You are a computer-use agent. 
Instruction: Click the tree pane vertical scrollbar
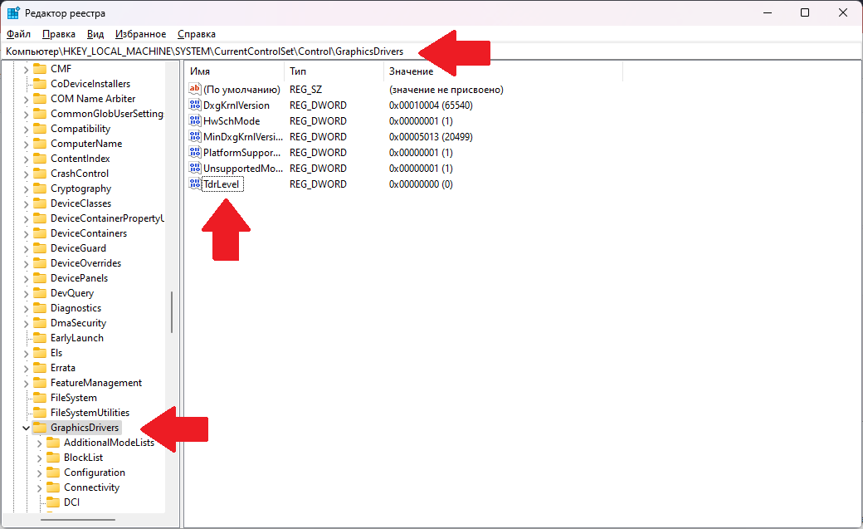point(172,311)
